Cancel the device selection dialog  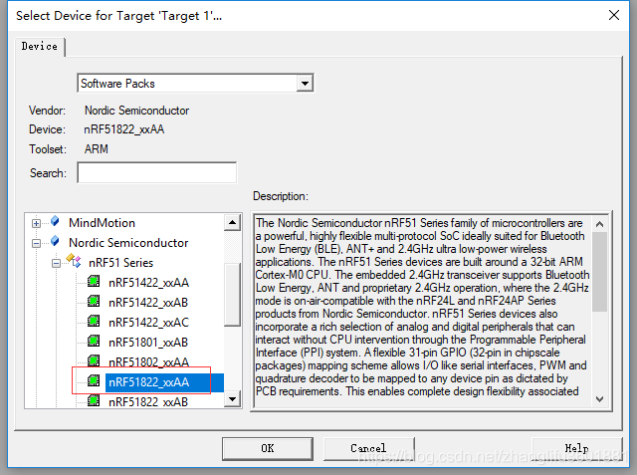coord(368,448)
